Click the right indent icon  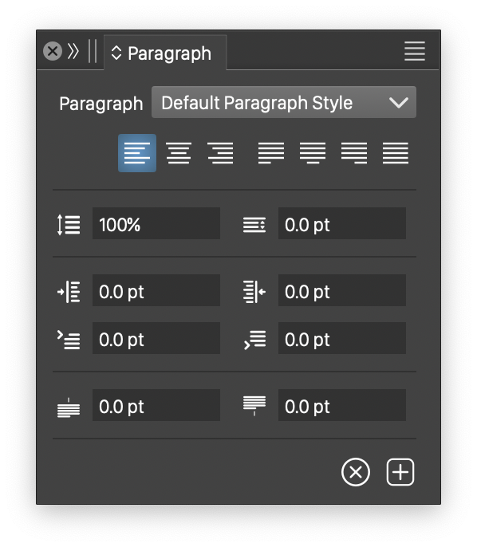coord(254,292)
